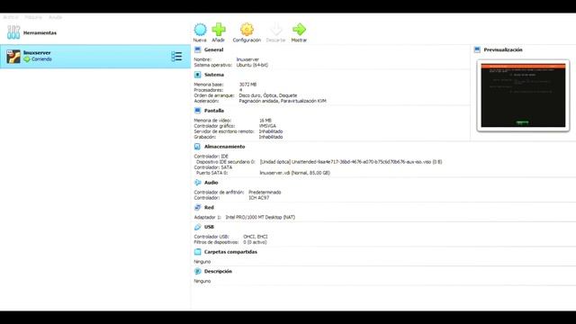Click the 'Ubuntu (64-bit)' operating system value
Image resolution: width=576 pixels, height=324 pixels.
252,65
